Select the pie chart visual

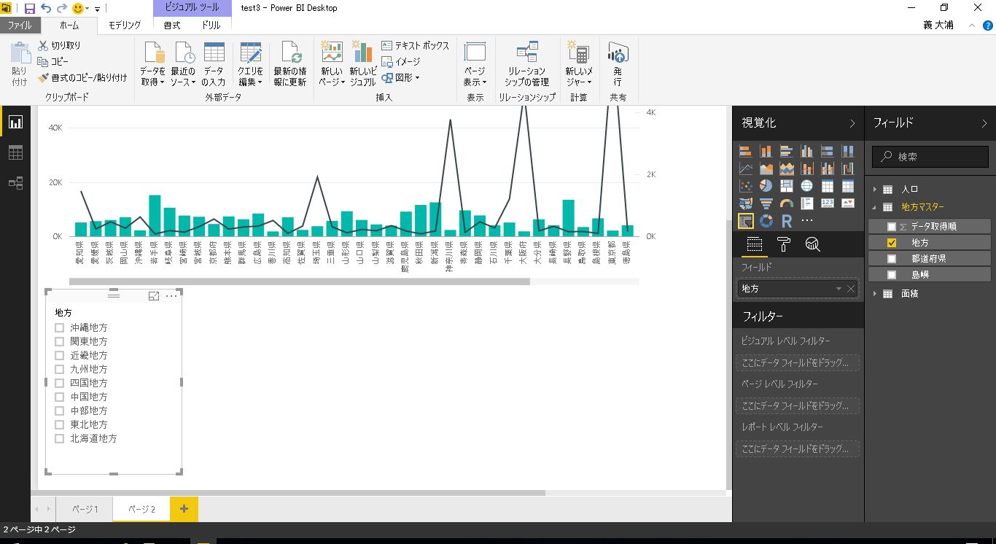766,186
